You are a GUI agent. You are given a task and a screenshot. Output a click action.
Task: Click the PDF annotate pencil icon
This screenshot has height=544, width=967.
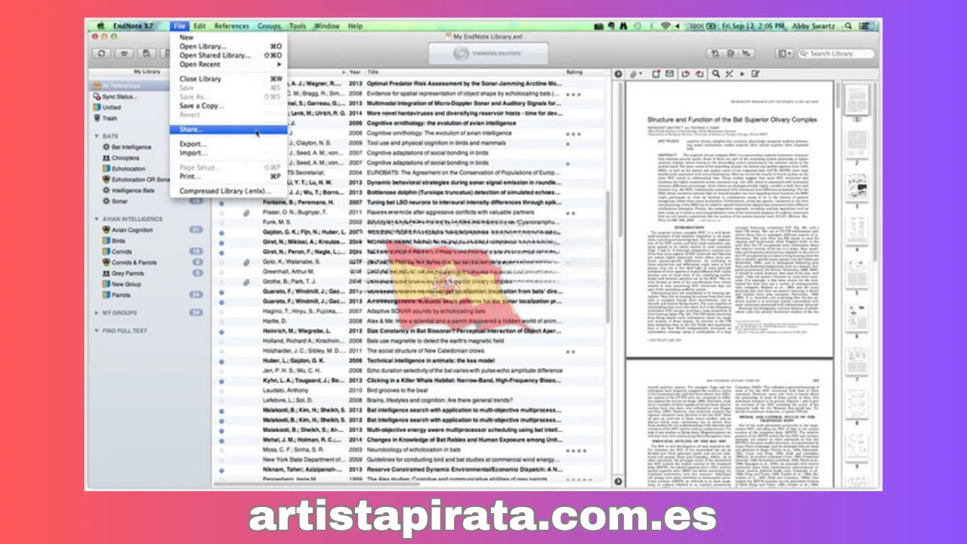click(755, 73)
